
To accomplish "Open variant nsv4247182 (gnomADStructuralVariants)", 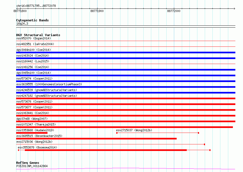I will (47, 96).
